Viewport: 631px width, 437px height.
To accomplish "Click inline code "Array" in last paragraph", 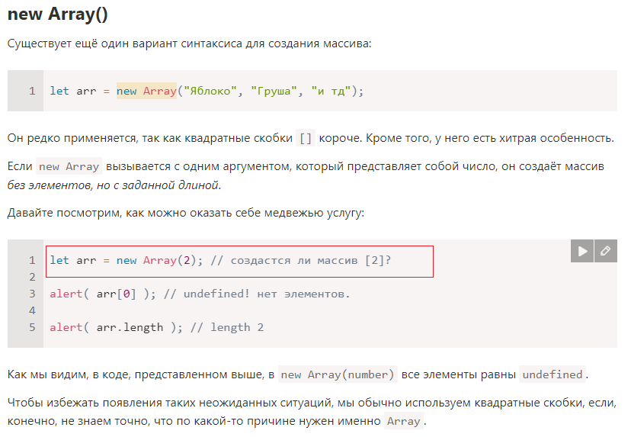I will (404, 421).
